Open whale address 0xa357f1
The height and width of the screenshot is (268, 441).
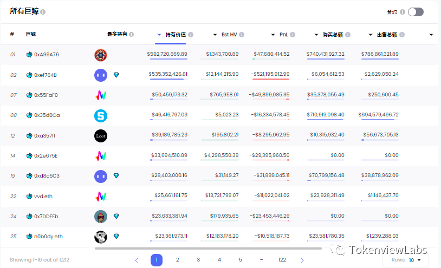point(44,136)
